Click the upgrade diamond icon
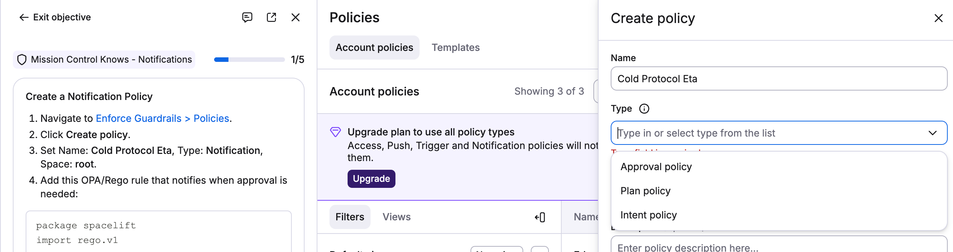 tap(336, 132)
